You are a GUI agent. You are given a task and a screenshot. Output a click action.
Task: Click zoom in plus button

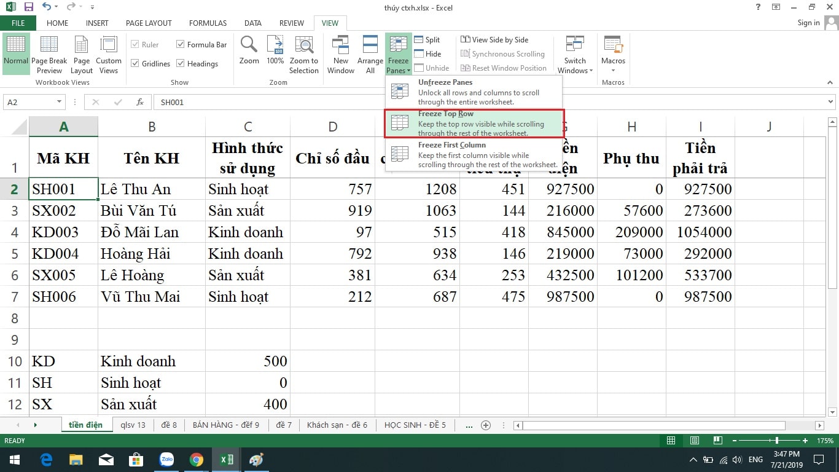pyautogui.click(x=805, y=441)
